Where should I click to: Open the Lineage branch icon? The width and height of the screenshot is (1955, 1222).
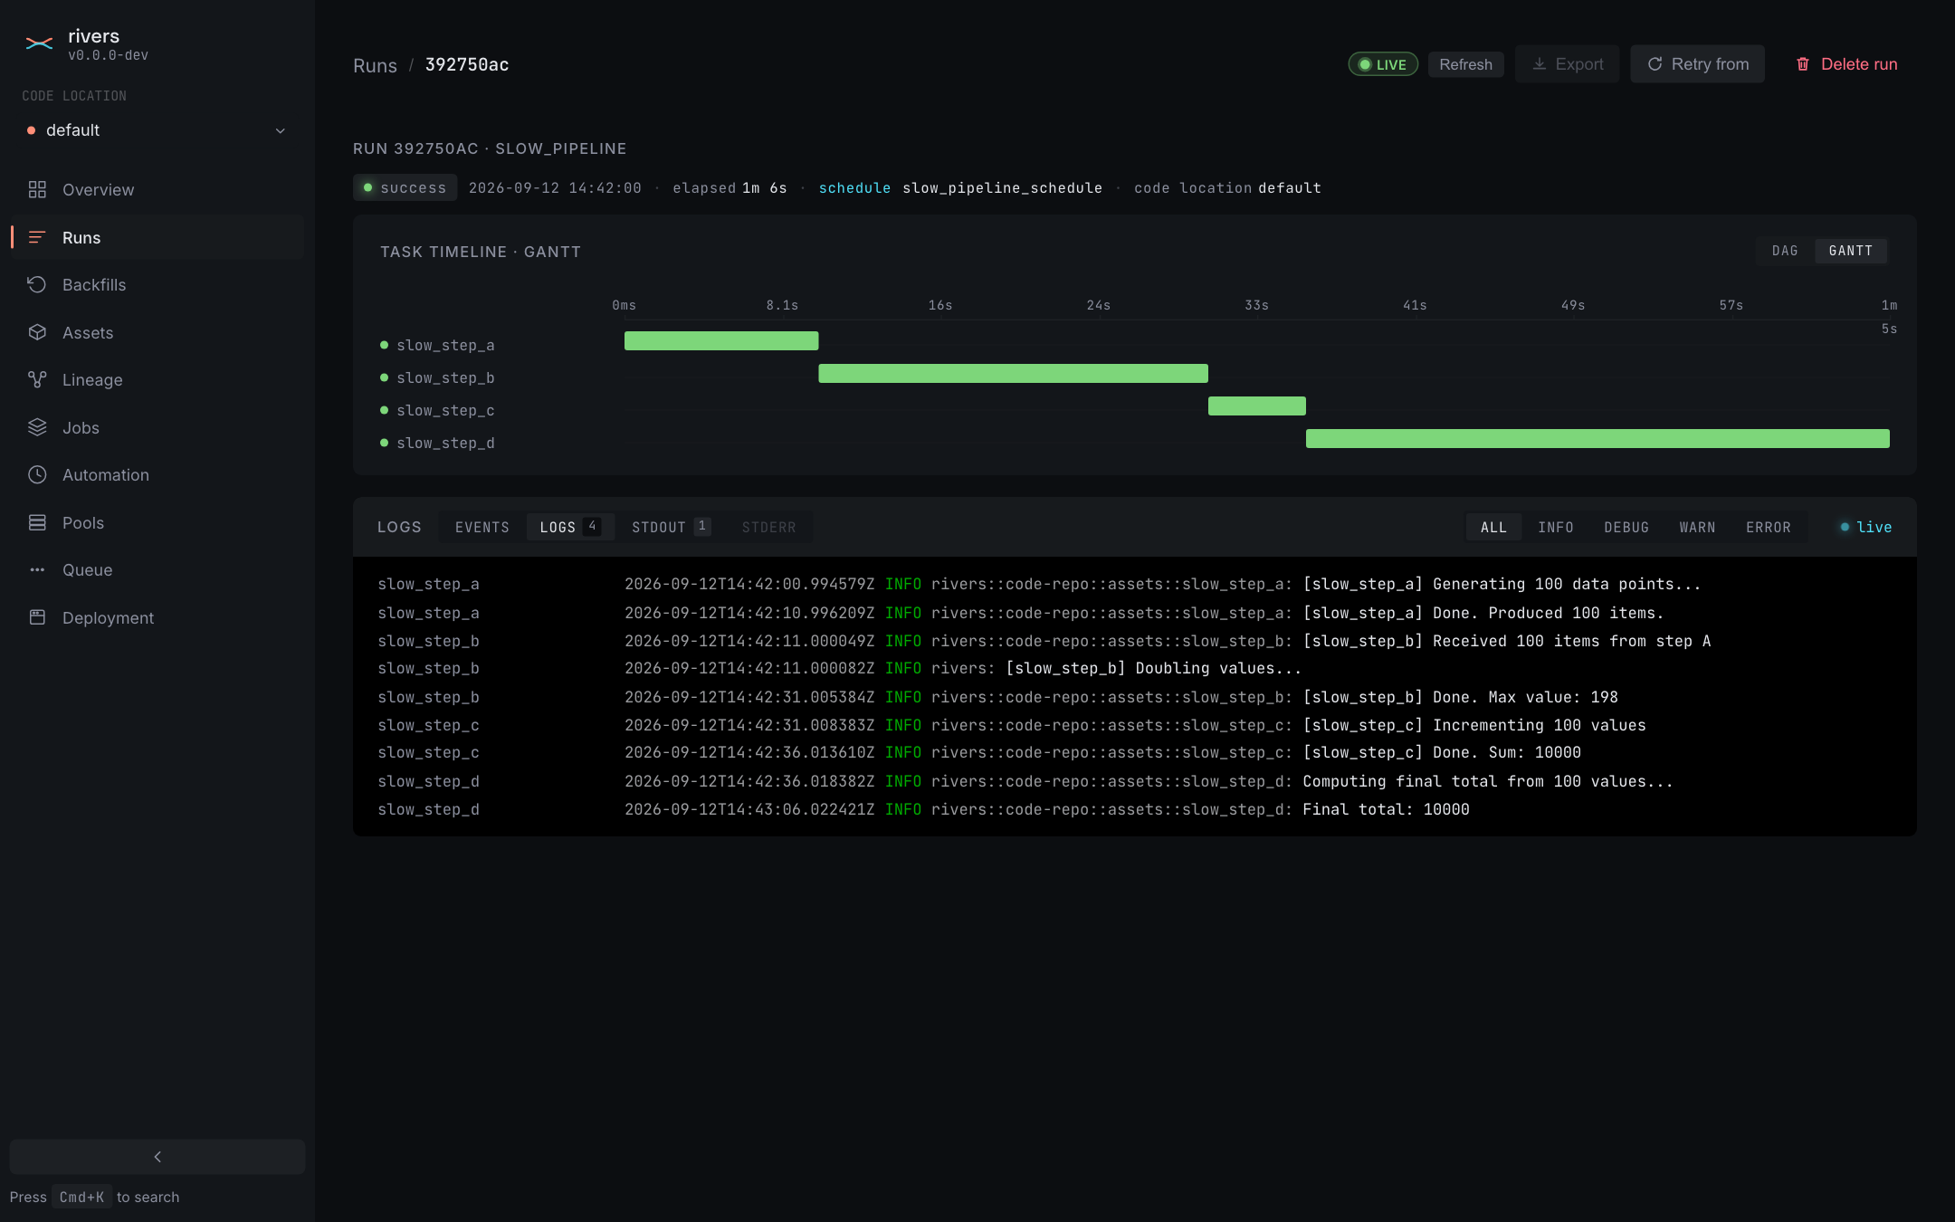(x=37, y=379)
